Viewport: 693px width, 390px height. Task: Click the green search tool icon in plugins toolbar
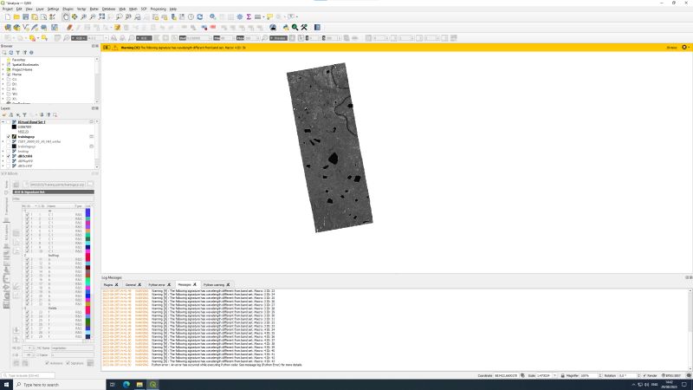(x=295, y=28)
